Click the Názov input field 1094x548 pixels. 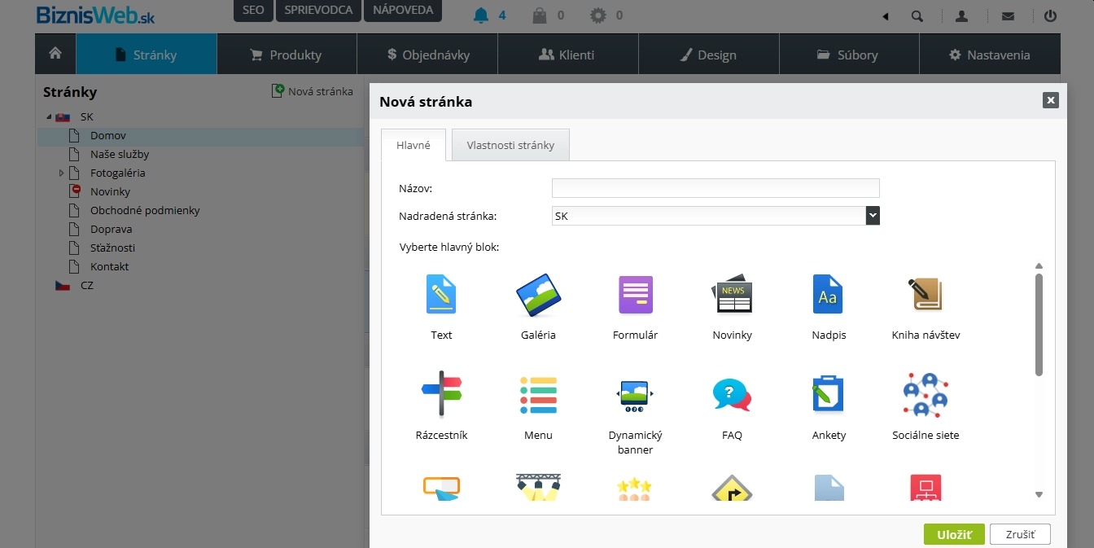point(715,188)
